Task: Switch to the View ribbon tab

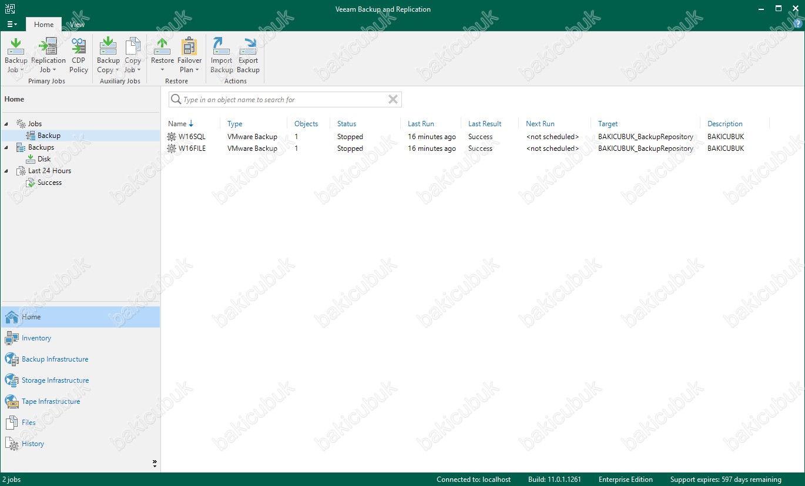Action: pos(77,25)
